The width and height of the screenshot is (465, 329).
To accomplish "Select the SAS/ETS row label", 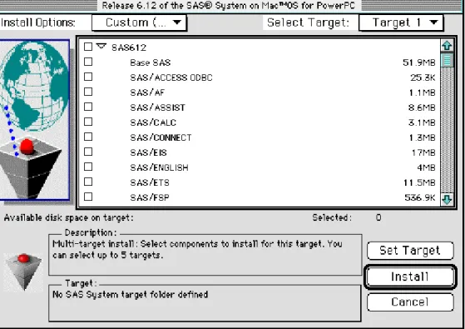I will pos(150,182).
